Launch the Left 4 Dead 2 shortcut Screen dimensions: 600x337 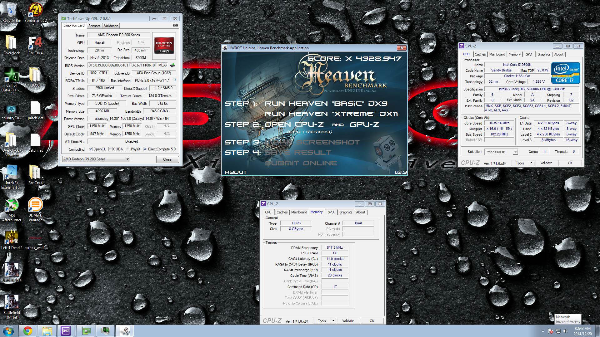click(x=12, y=240)
